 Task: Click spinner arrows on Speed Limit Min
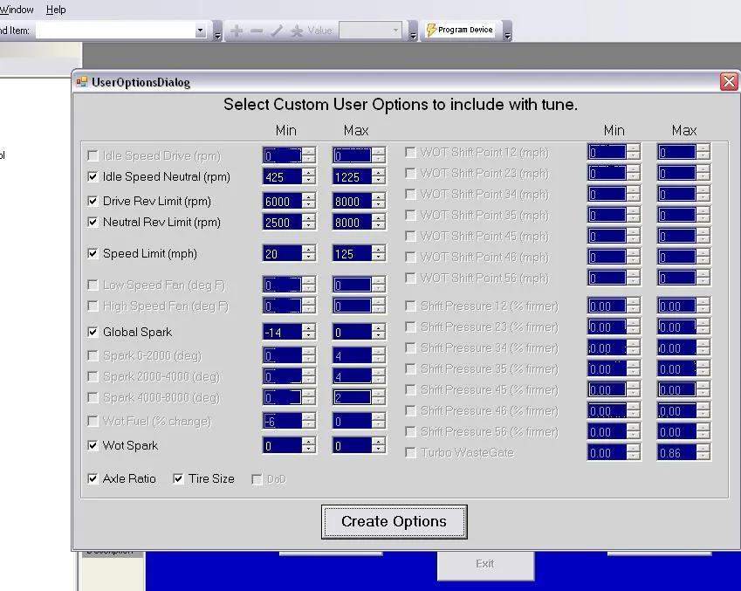point(309,254)
